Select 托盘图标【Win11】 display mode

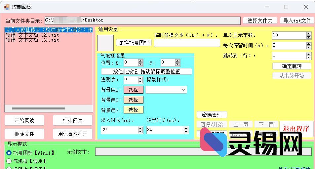click(9, 153)
